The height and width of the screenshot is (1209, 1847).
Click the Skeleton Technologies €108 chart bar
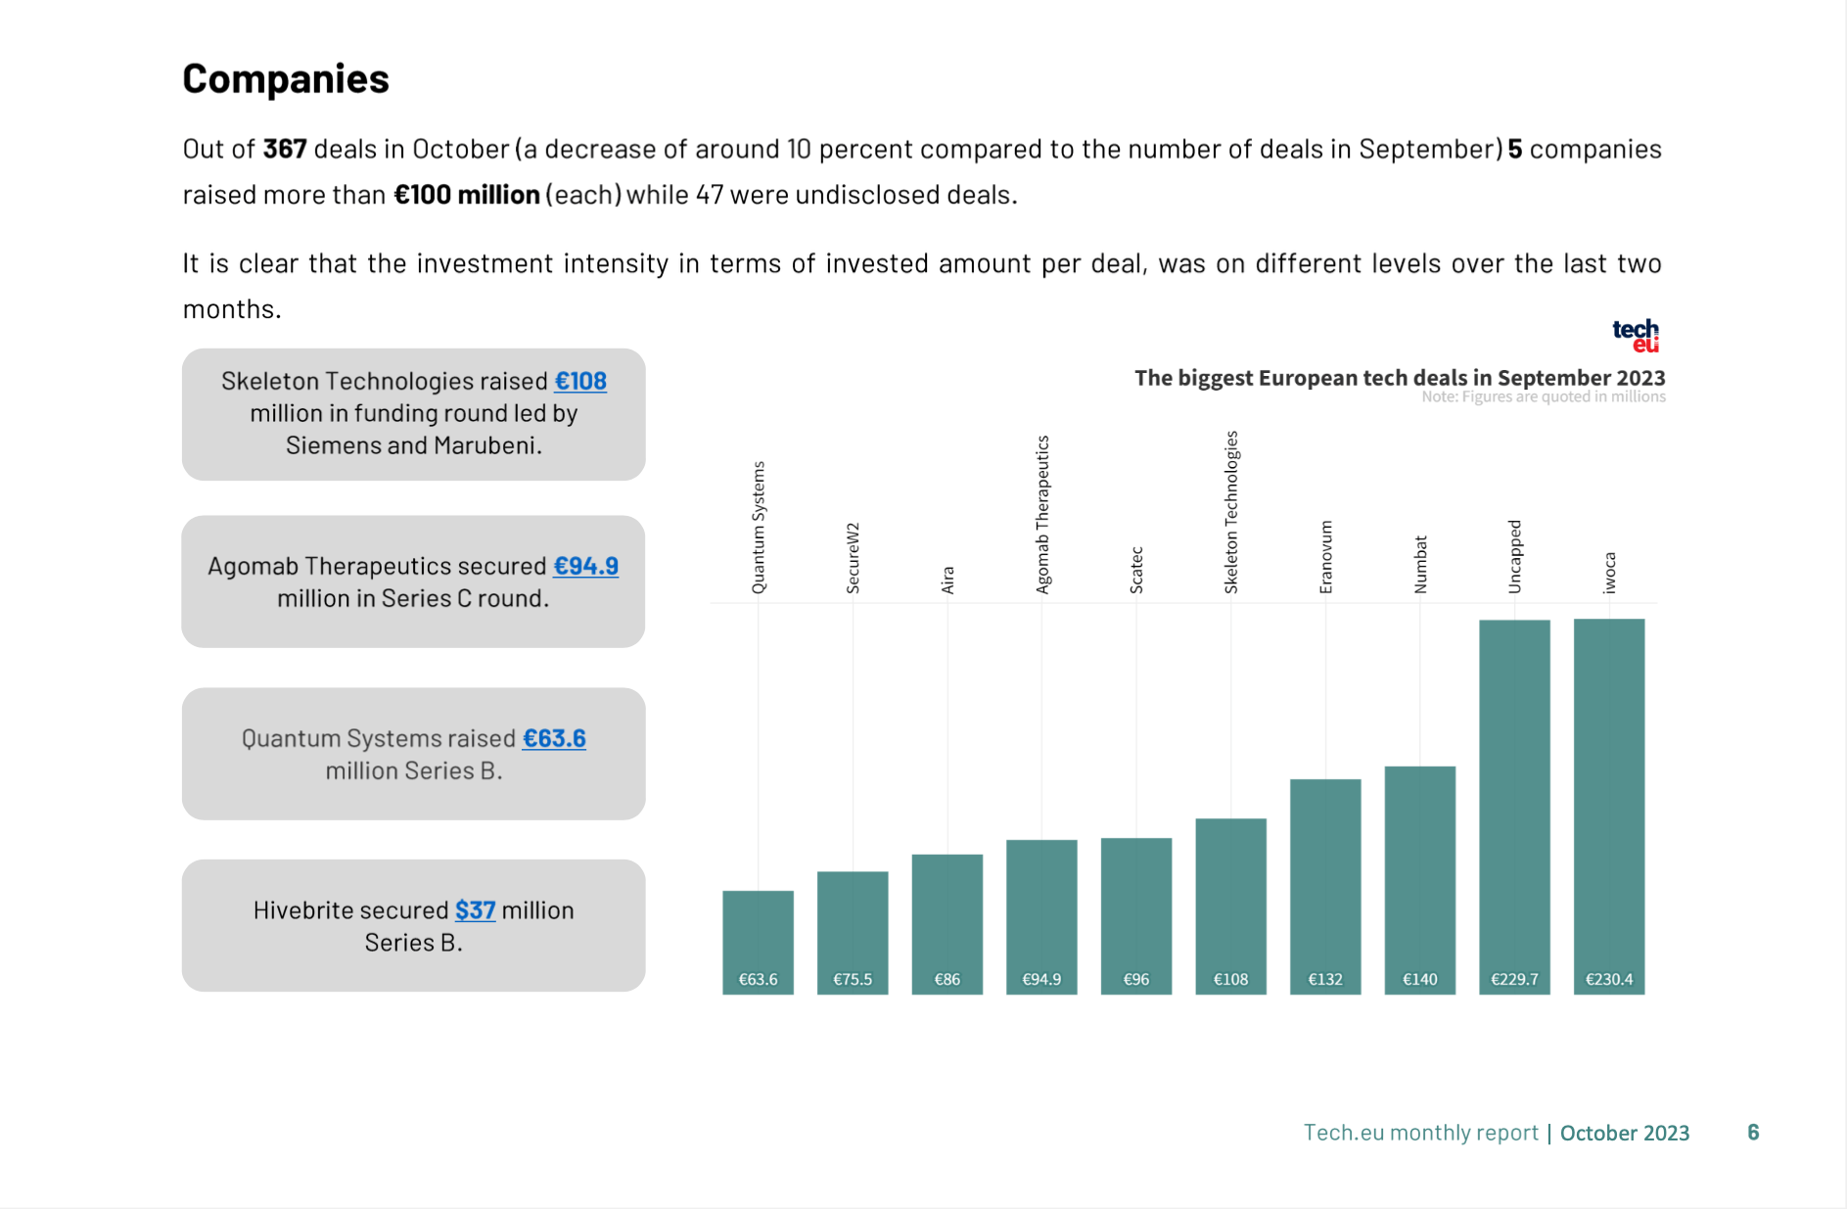[1230, 906]
